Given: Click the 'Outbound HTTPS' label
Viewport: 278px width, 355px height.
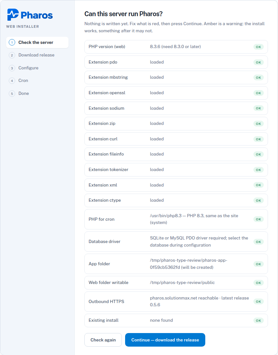Looking at the screenshot, I should point(106,301).
